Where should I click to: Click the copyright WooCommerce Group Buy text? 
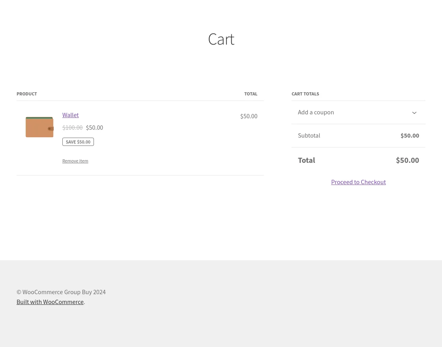click(x=61, y=292)
